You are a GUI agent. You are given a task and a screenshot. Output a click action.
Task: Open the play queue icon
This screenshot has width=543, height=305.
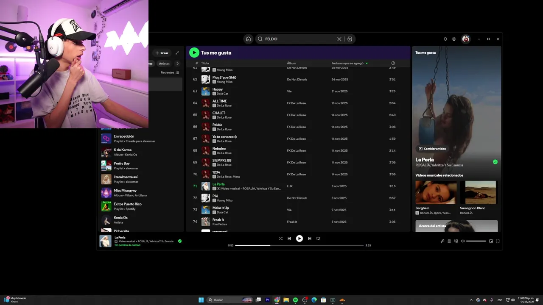coord(449,241)
